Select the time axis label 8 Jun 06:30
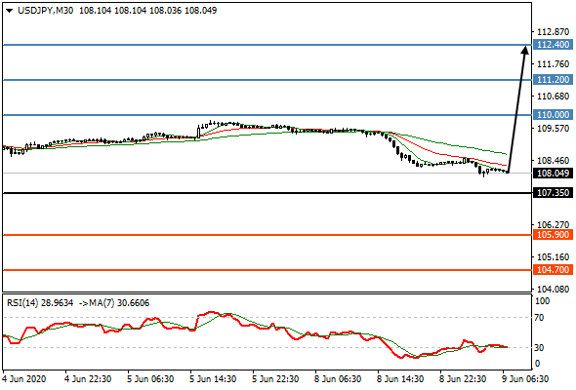The image size is (576, 390). [x=338, y=379]
